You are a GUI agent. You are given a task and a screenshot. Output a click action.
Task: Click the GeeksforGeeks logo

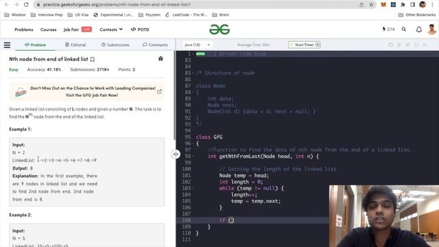pos(219,30)
